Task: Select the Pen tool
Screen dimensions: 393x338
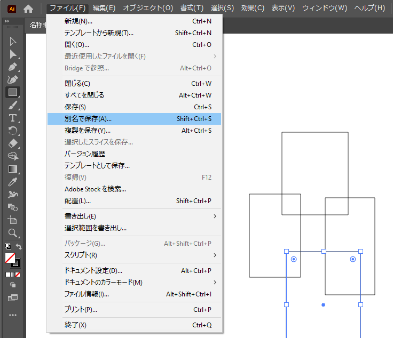Action: (x=13, y=67)
